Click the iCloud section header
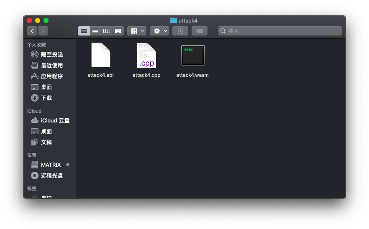Viewport: 369px width, 229px height. pos(34,111)
